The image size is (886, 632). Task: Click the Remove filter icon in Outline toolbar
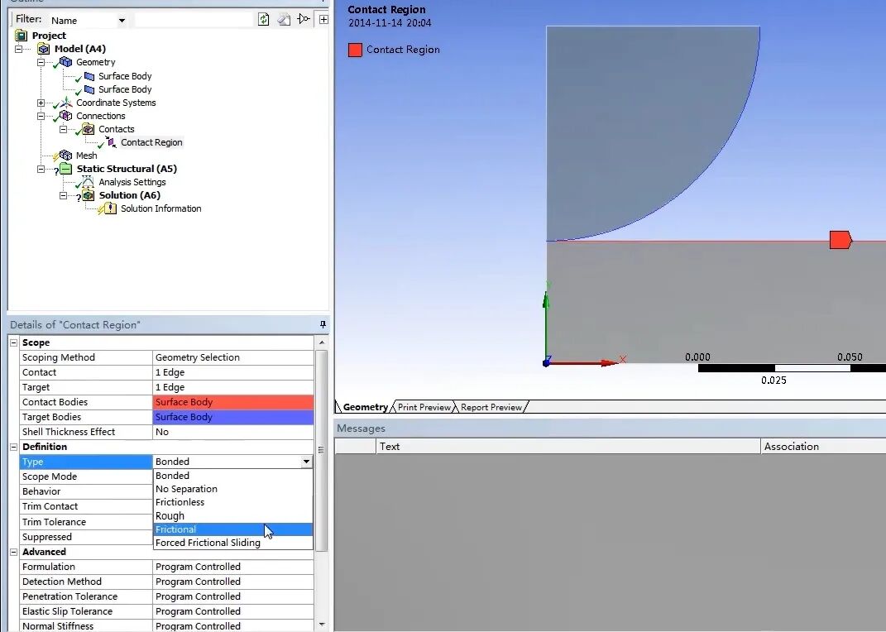304,19
